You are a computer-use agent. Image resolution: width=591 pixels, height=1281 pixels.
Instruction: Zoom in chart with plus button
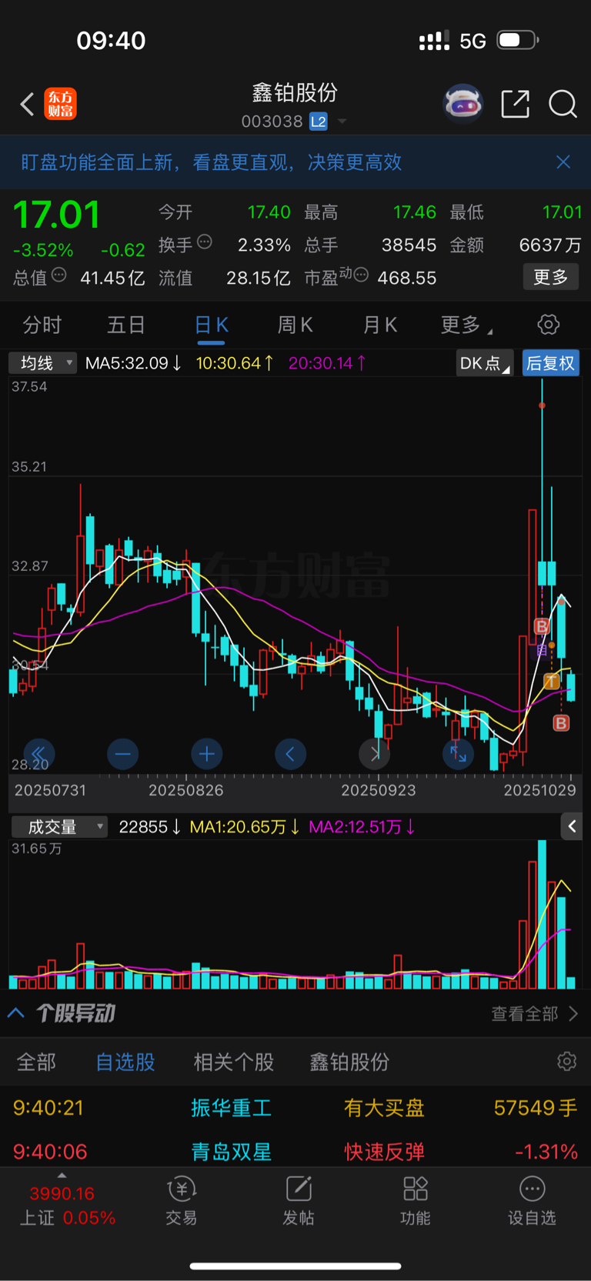coord(206,754)
